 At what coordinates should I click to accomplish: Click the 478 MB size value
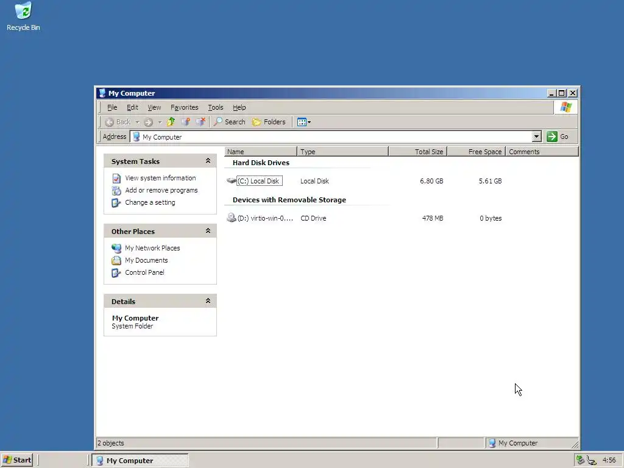(x=433, y=218)
